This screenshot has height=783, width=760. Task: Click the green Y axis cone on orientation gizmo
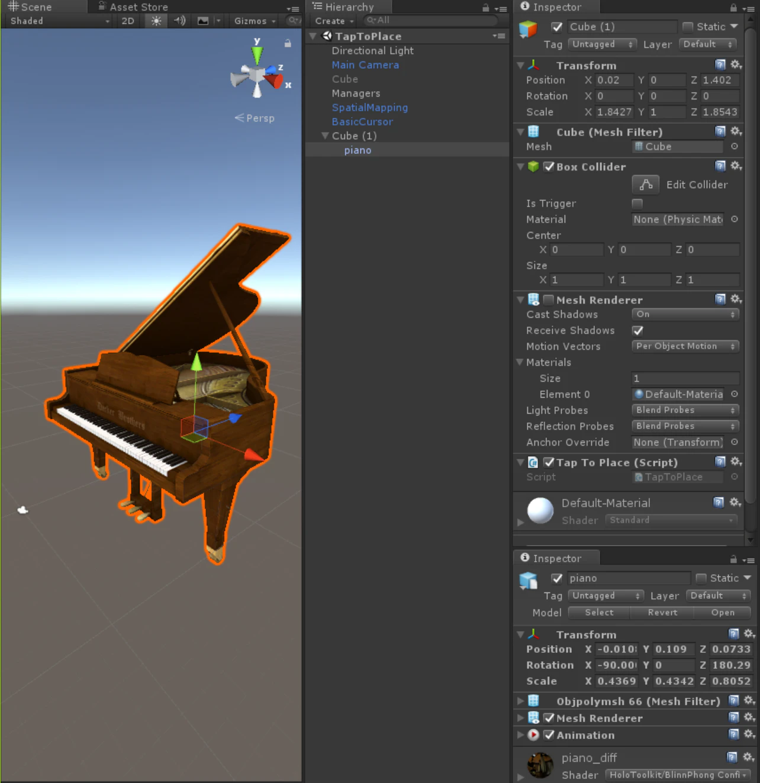coord(257,54)
